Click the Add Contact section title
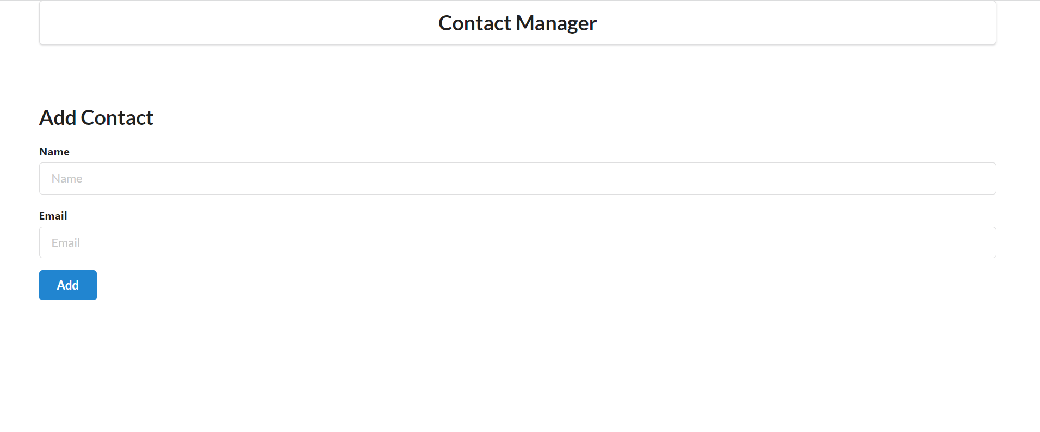 coord(96,117)
